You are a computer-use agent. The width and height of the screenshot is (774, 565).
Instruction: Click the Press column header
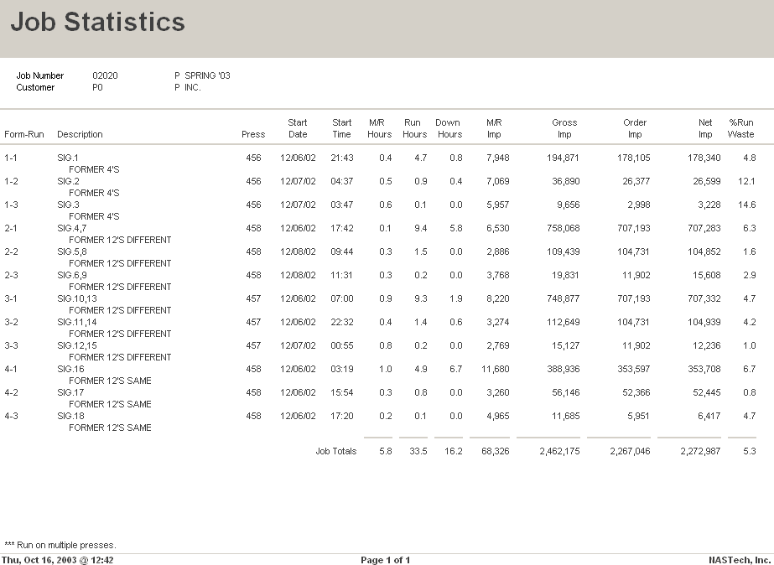coord(253,134)
